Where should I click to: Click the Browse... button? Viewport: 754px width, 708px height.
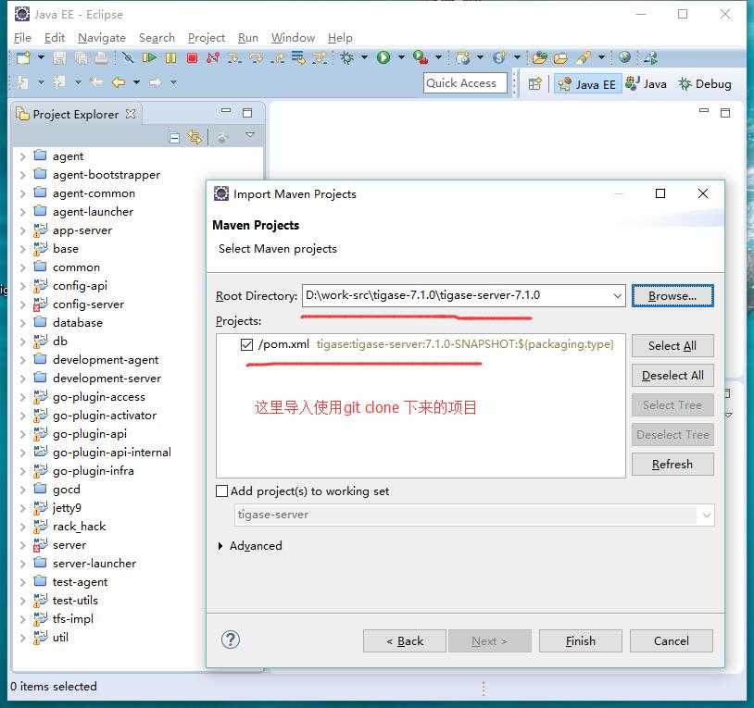[672, 296]
